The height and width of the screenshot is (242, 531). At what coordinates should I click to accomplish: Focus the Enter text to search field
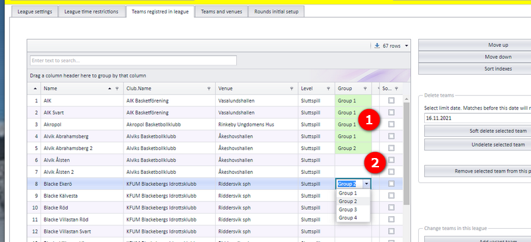click(x=133, y=60)
